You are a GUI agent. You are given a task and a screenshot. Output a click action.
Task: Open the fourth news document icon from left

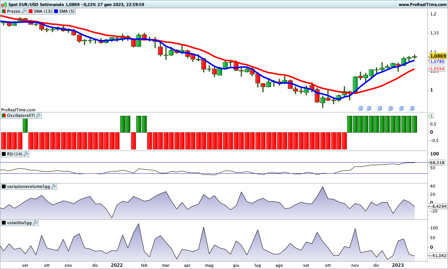pos(391,108)
